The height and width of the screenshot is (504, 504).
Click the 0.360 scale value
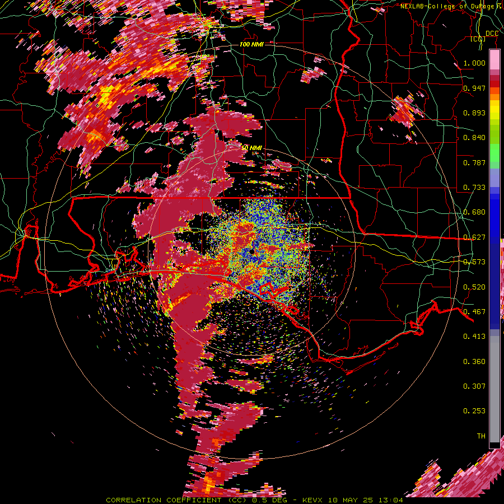[x=474, y=361]
